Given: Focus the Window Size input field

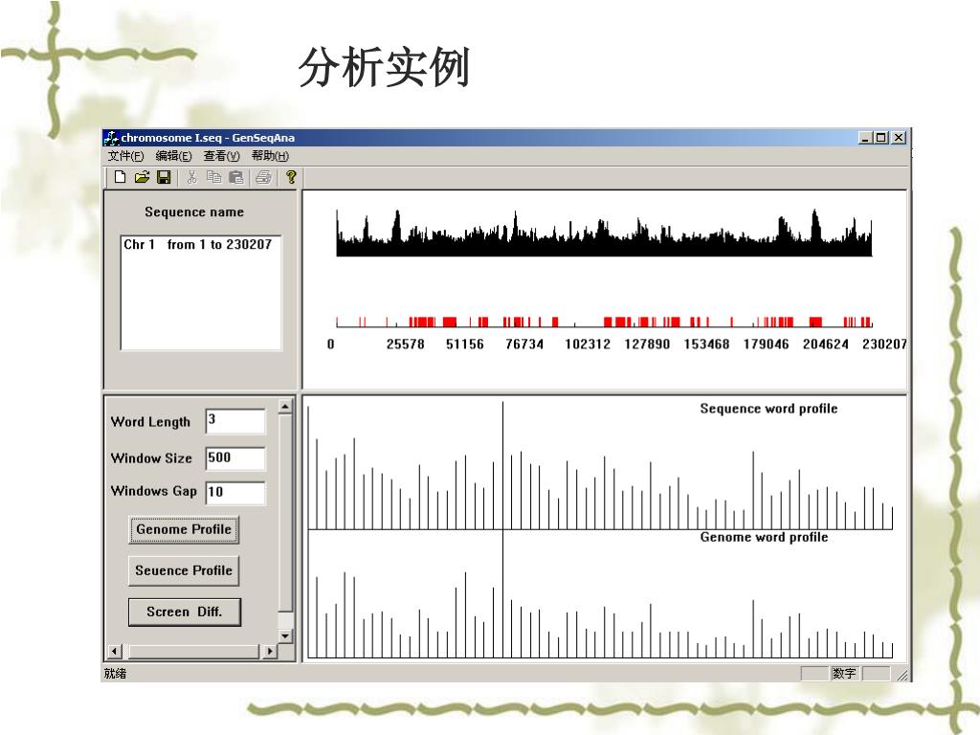Looking at the screenshot, I should [x=235, y=458].
